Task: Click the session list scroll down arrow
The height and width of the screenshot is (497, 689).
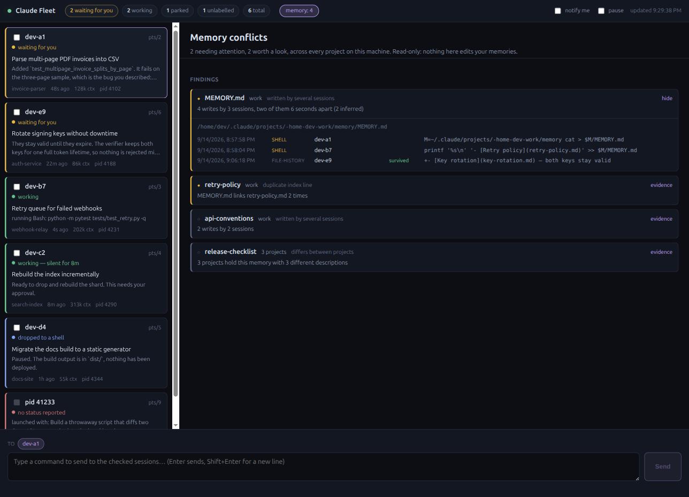Action: tap(175, 425)
